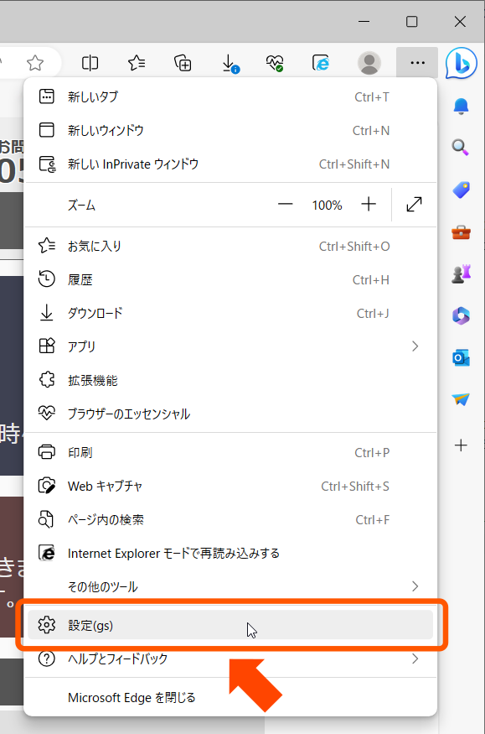Viewport: 485px width, 734px height.
Task: Enter full screen via arrow icon
Action: tap(414, 205)
